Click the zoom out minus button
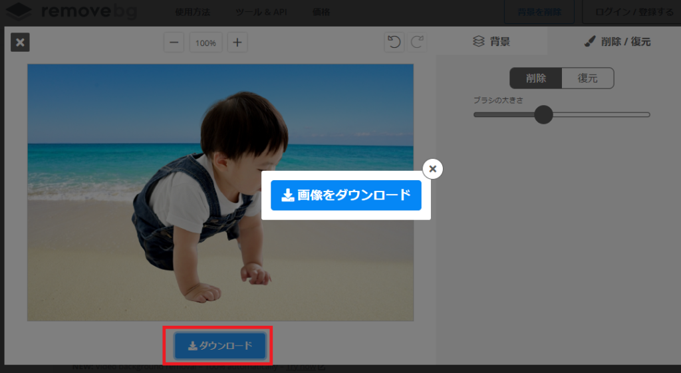The image size is (681, 373). click(174, 43)
